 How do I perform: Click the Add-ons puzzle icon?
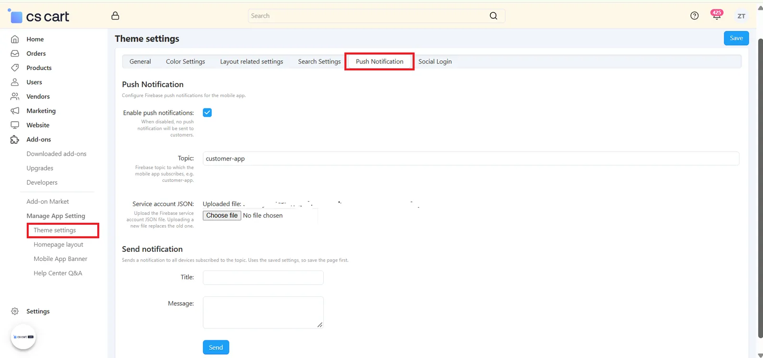(15, 139)
